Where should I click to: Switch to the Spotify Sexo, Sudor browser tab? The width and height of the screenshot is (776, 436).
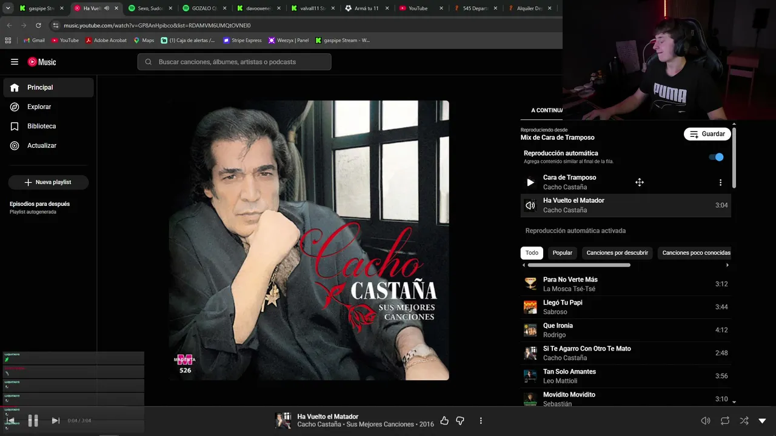150,8
